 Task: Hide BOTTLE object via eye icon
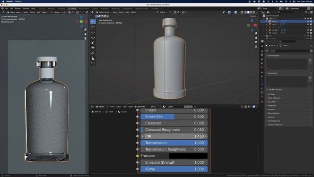coord(308,21)
